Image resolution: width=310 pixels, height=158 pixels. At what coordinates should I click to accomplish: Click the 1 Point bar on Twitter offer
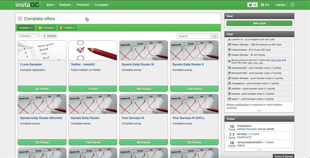tap(93, 89)
